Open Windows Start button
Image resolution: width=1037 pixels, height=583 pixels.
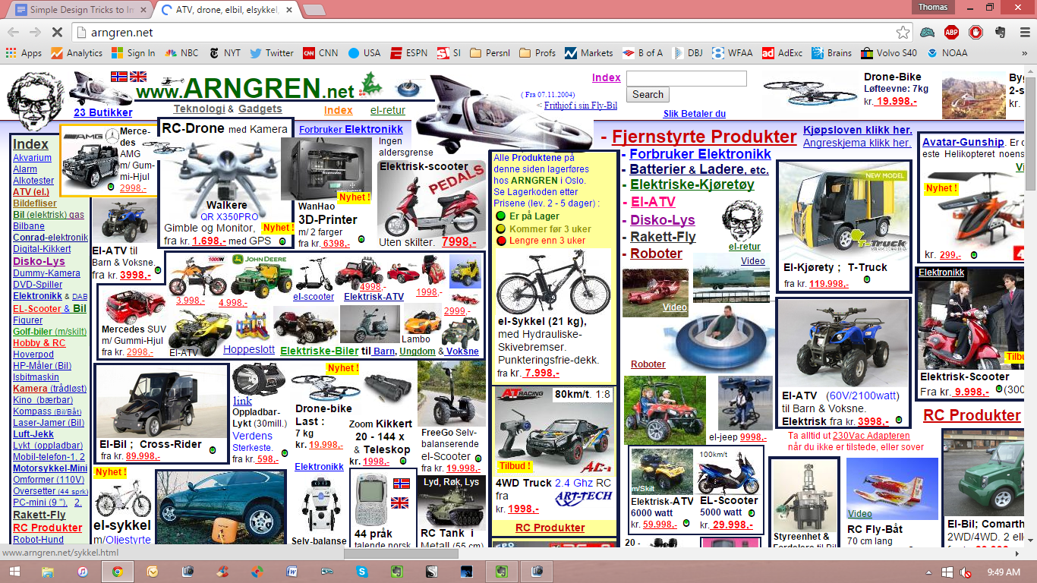point(16,572)
